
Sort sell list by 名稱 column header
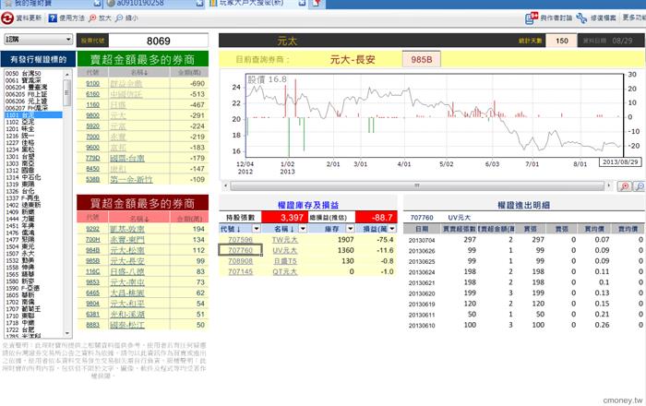coord(139,73)
